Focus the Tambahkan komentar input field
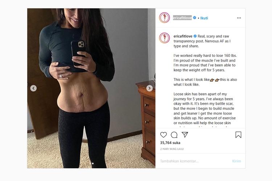This screenshot has height=181, width=272. point(194,161)
